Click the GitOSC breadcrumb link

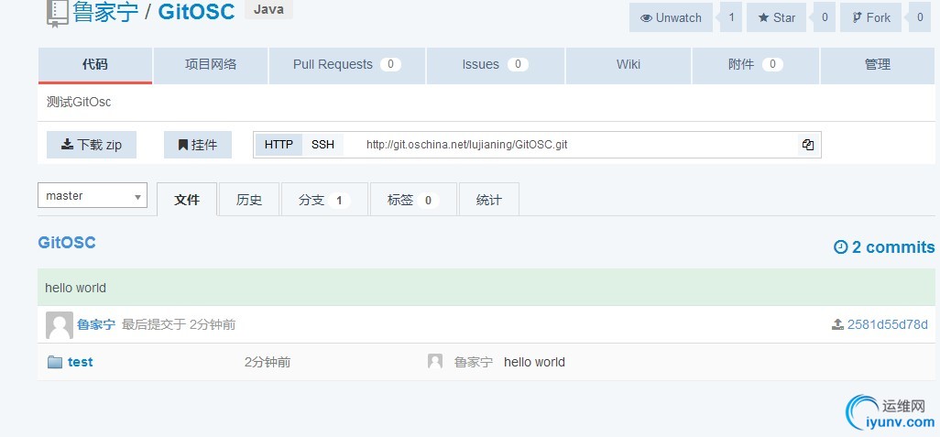(67, 243)
